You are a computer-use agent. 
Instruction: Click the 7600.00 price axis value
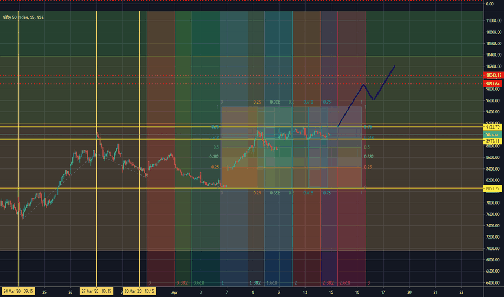(x=494, y=214)
